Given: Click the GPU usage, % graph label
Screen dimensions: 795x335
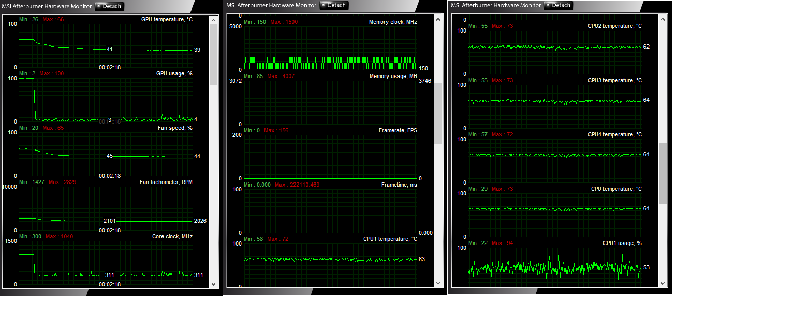Looking at the screenshot, I should coord(174,73).
